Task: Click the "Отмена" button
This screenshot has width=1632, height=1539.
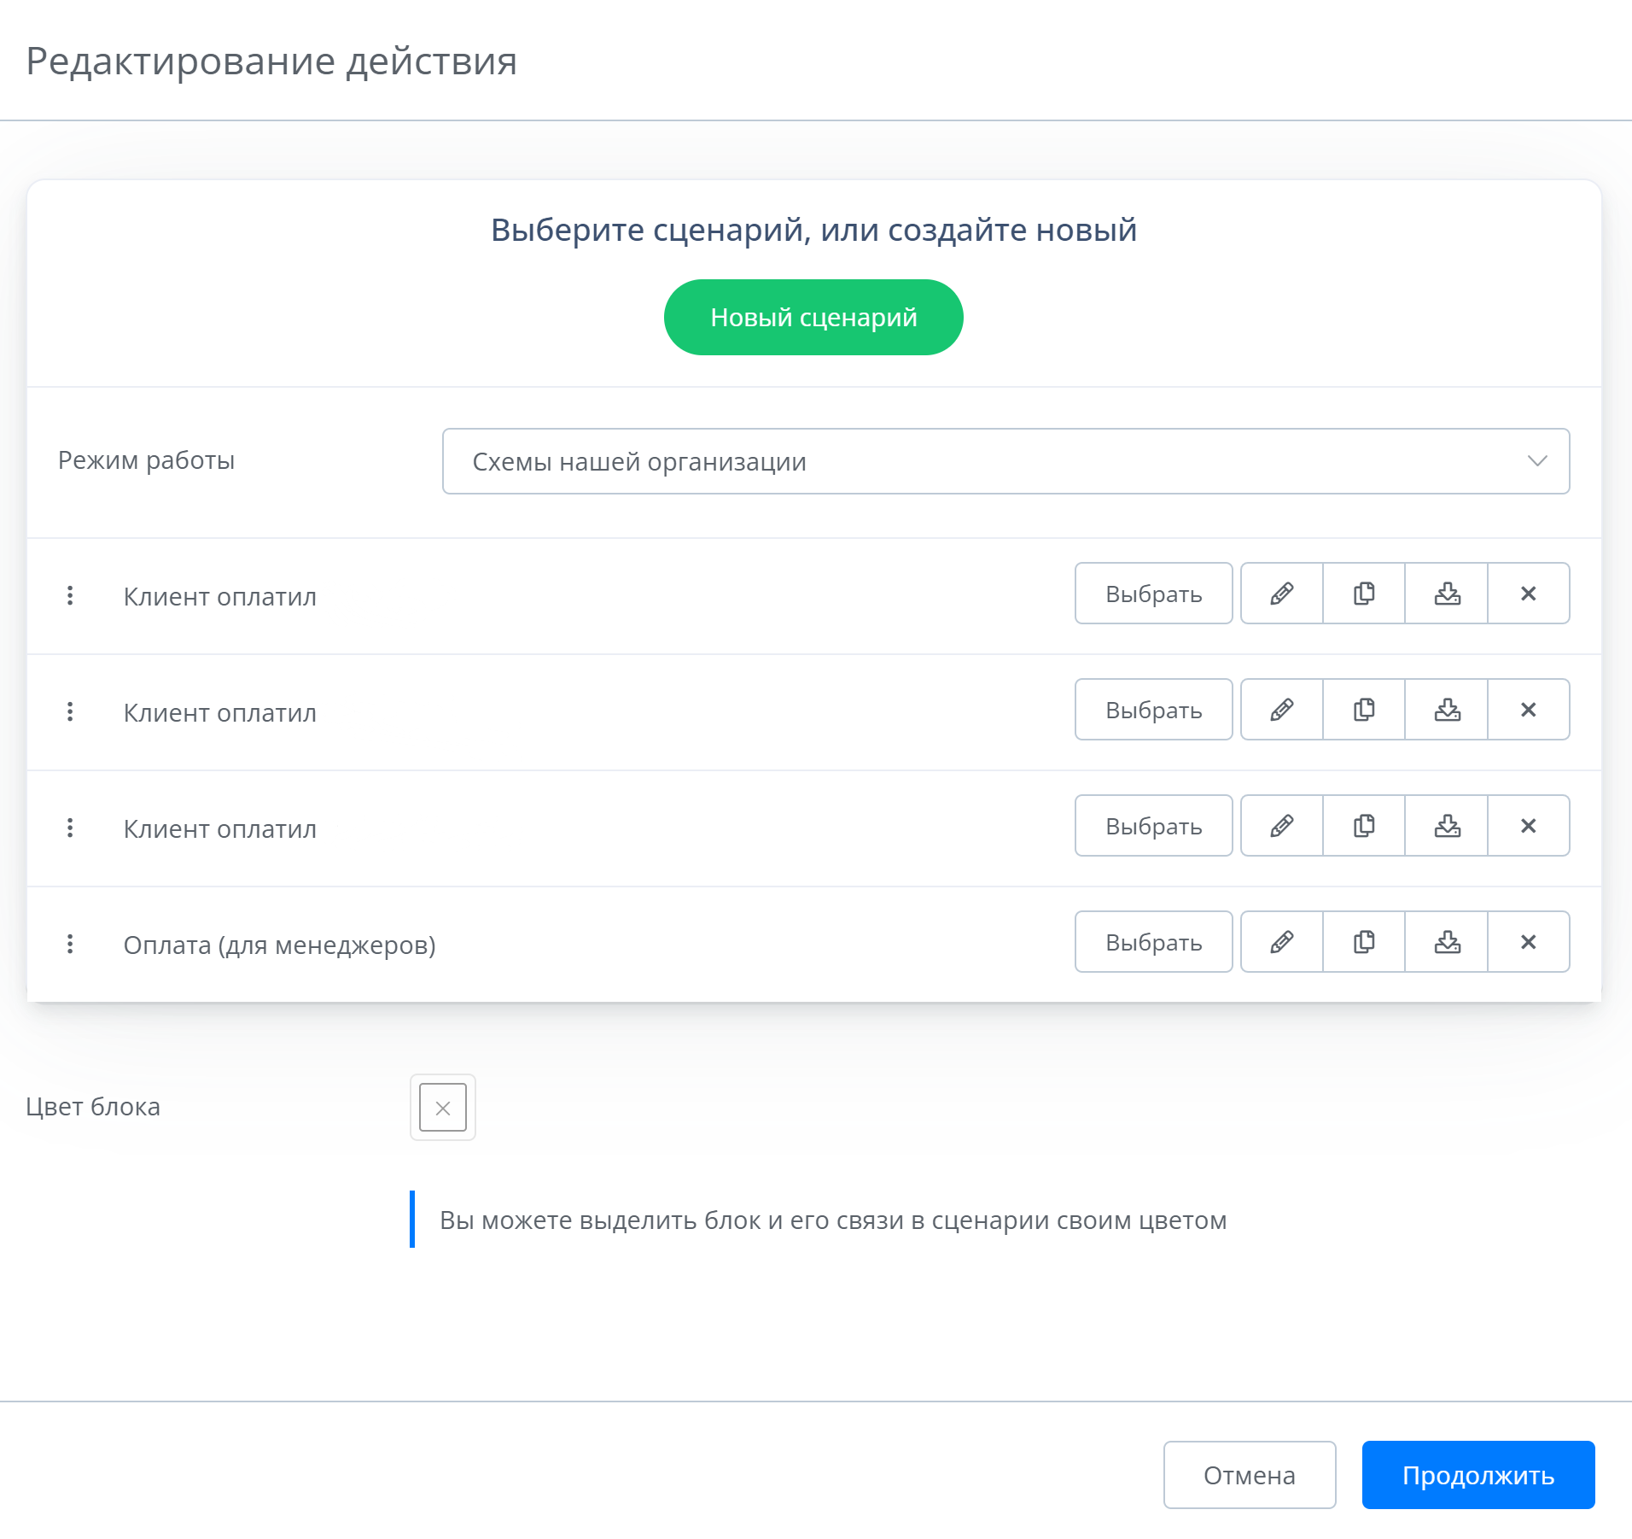Action: pos(1249,1475)
